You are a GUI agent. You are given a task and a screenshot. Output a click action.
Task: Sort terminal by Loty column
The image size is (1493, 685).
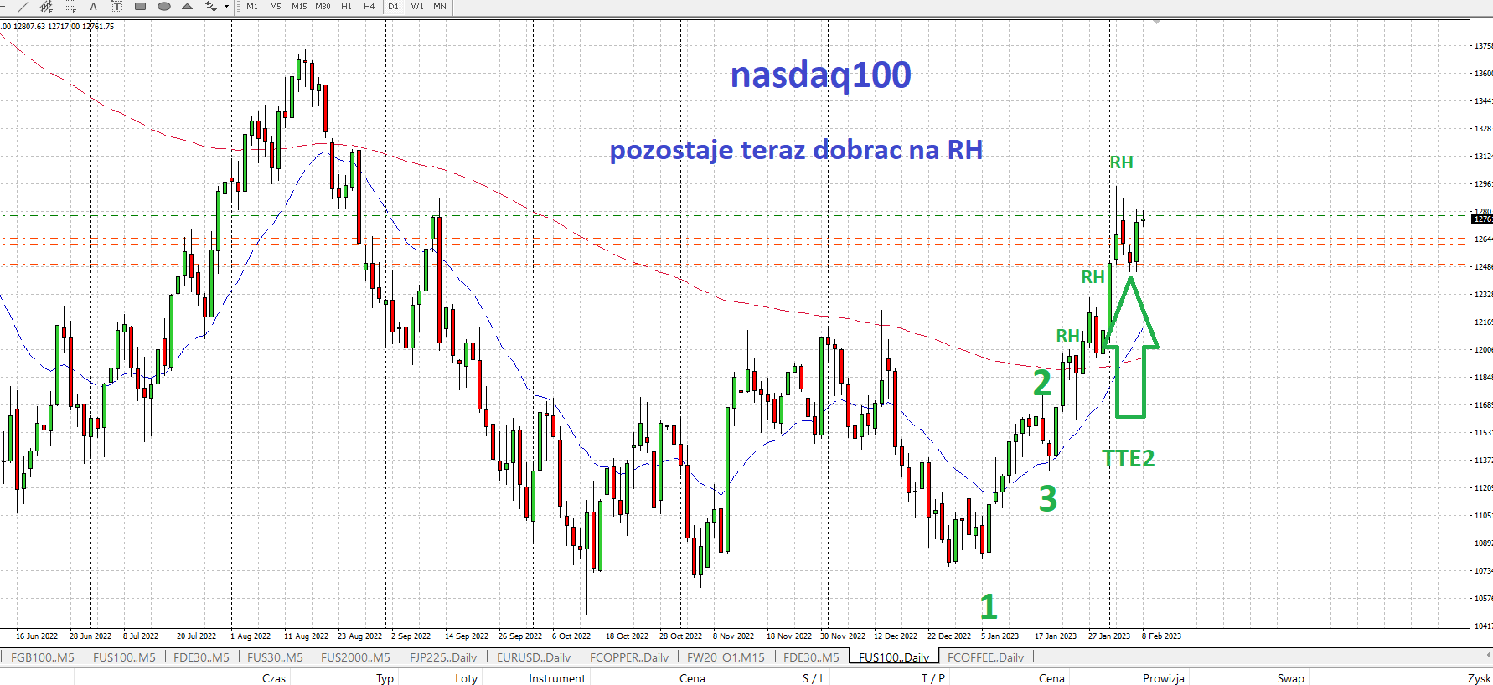pos(466,678)
